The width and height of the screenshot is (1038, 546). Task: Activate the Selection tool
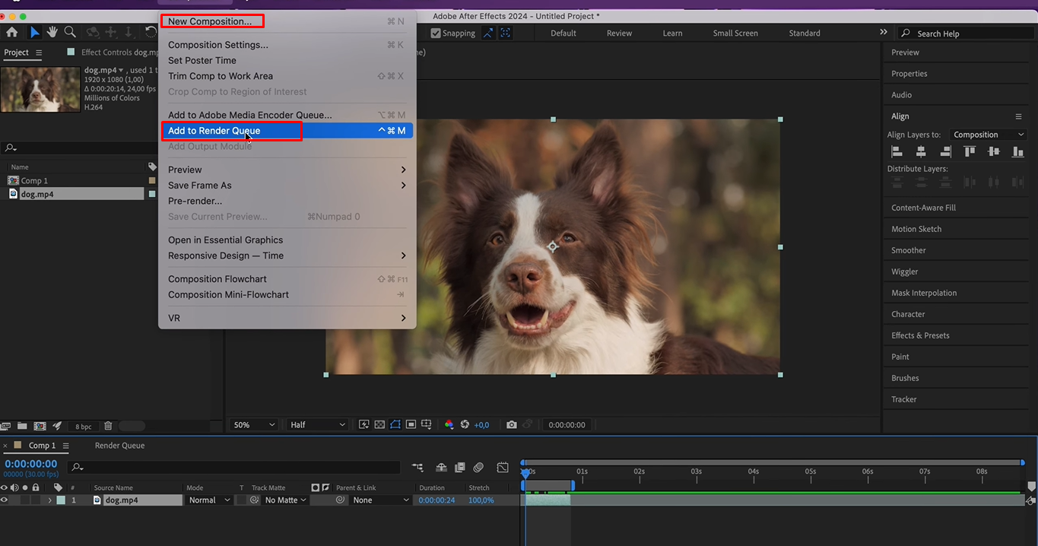(33, 32)
